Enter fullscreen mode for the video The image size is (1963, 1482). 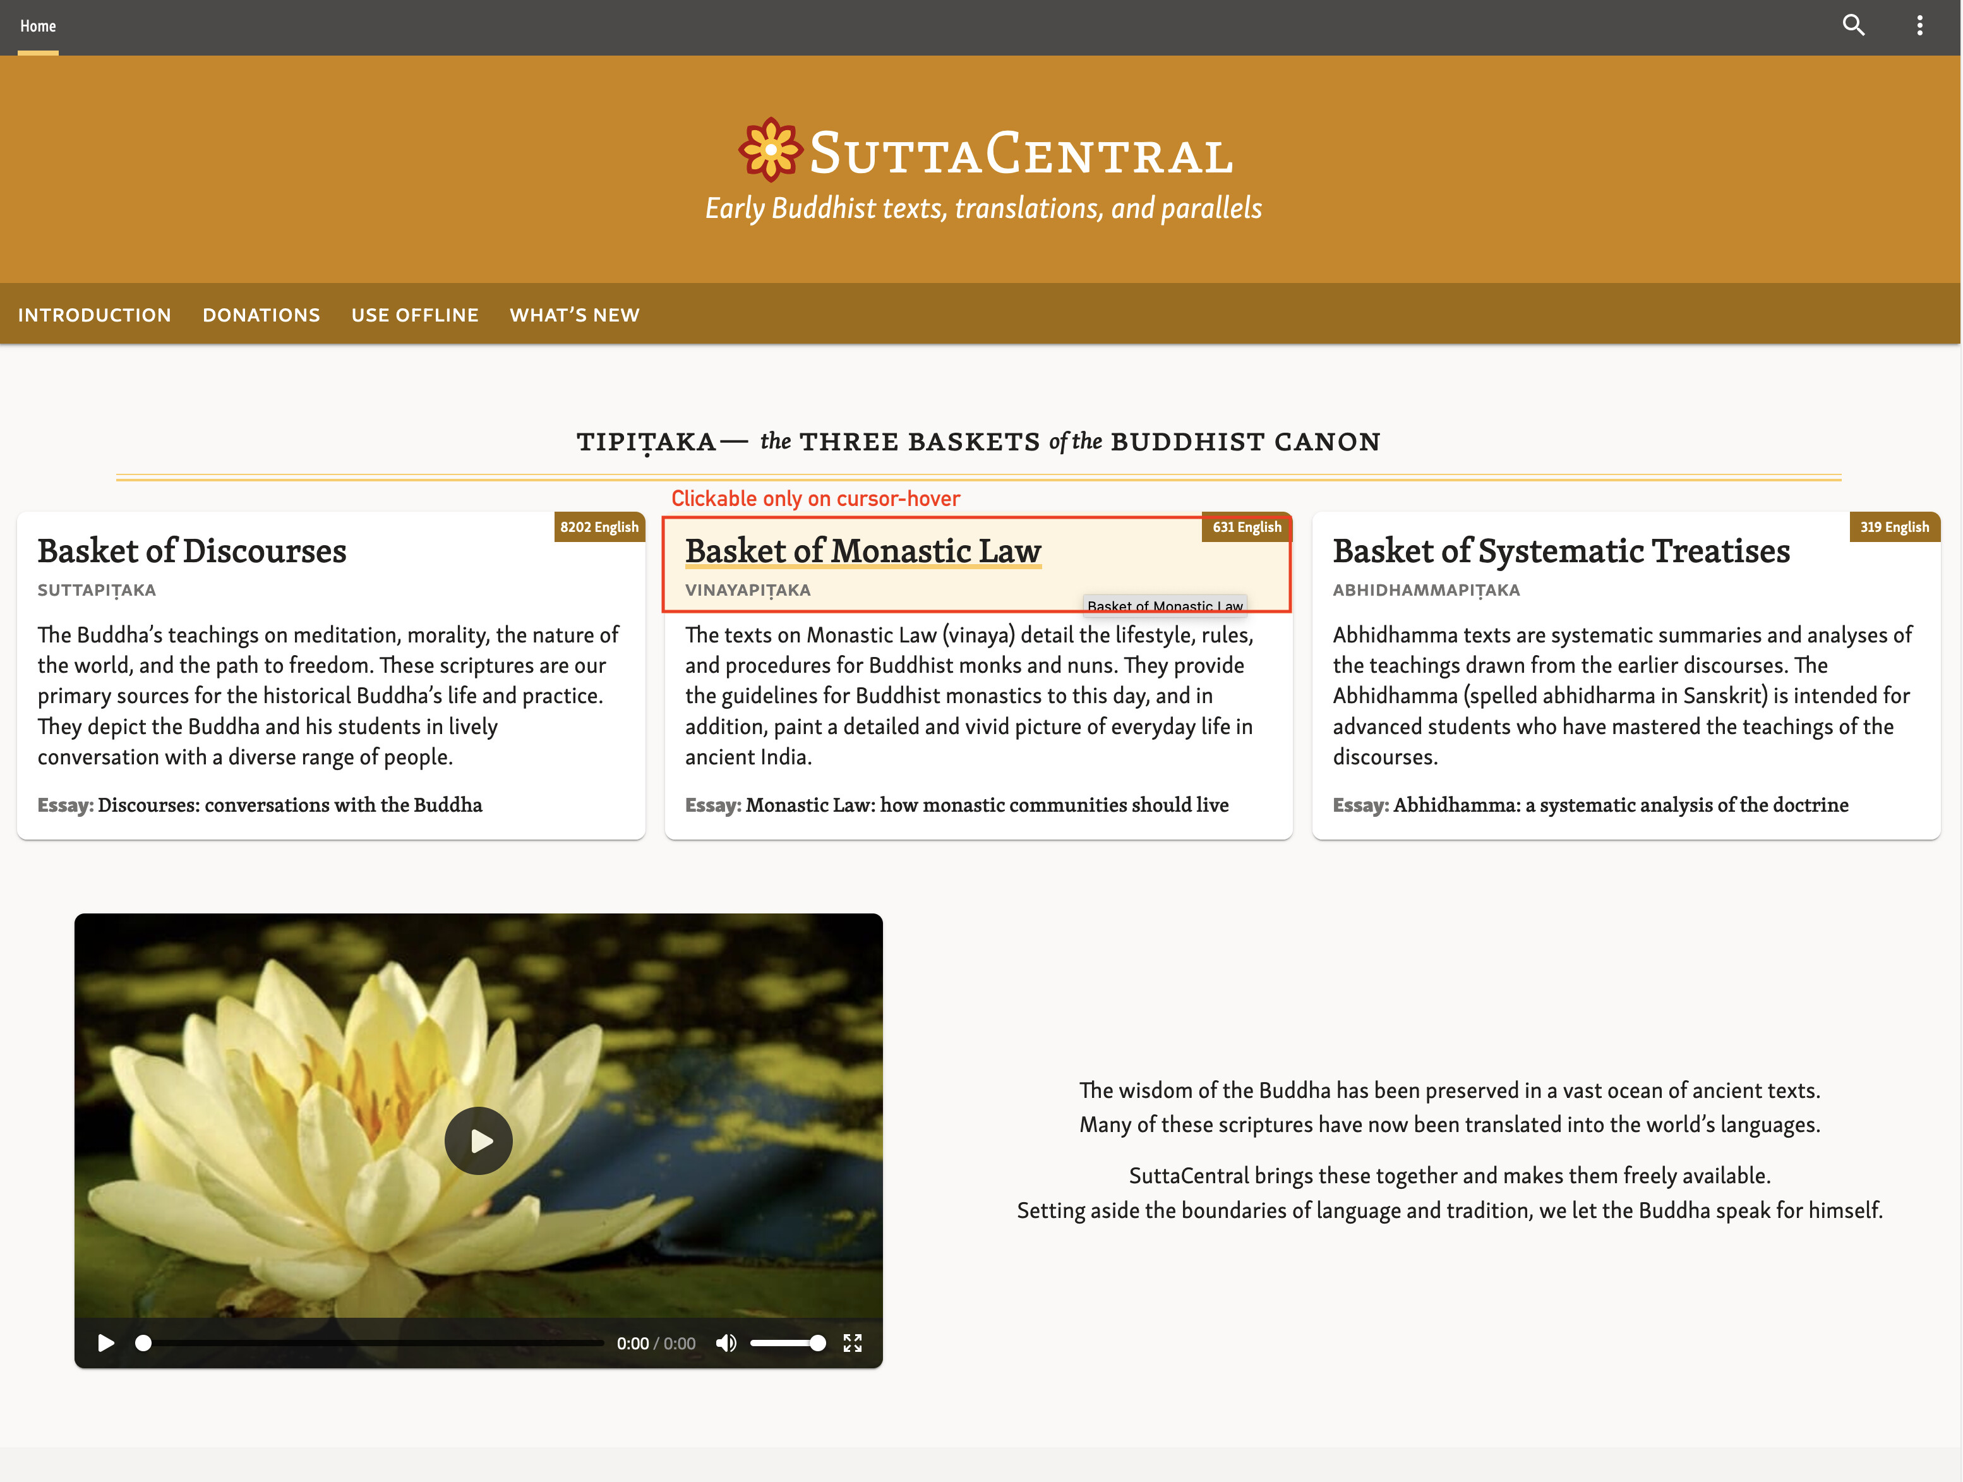(x=852, y=1342)
